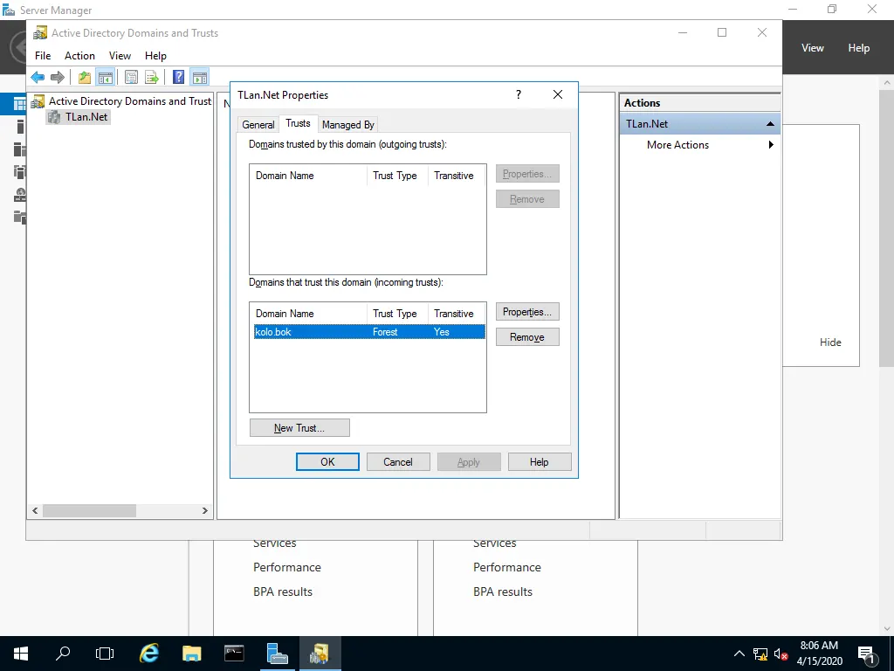Click Properties for the incoming trust
This screenshot has height=671, width=894.
(527, 312)
